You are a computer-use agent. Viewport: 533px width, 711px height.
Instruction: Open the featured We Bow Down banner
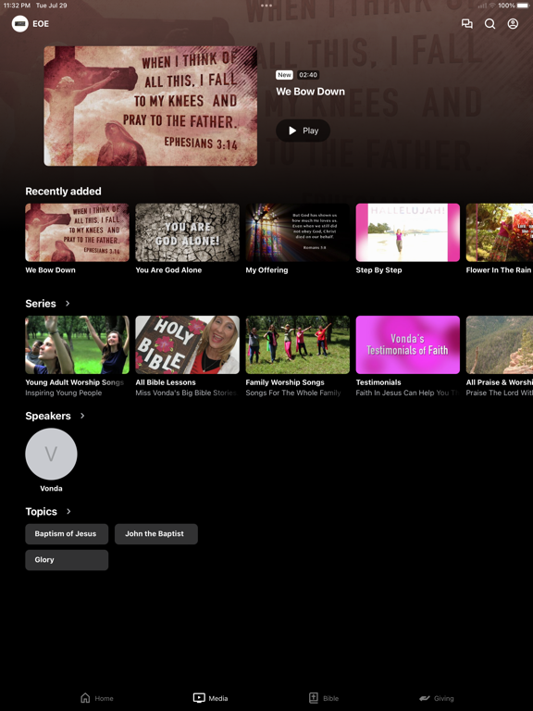click(151, 106)
